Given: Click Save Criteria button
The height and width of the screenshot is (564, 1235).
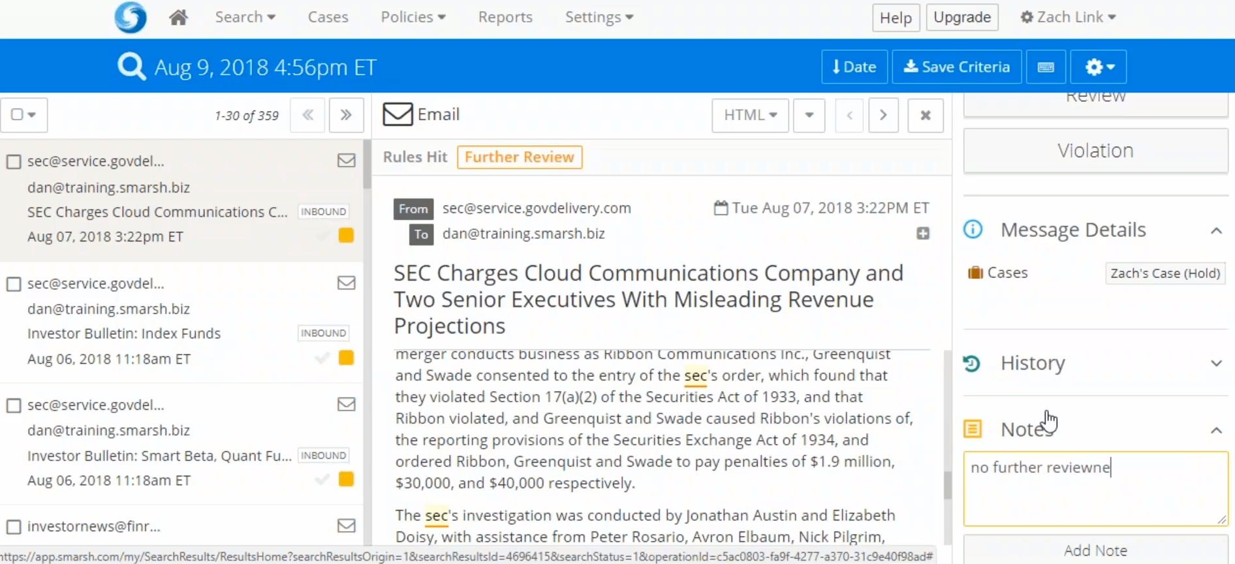Looking at the screenshot, I should click(x=956, y=67).
